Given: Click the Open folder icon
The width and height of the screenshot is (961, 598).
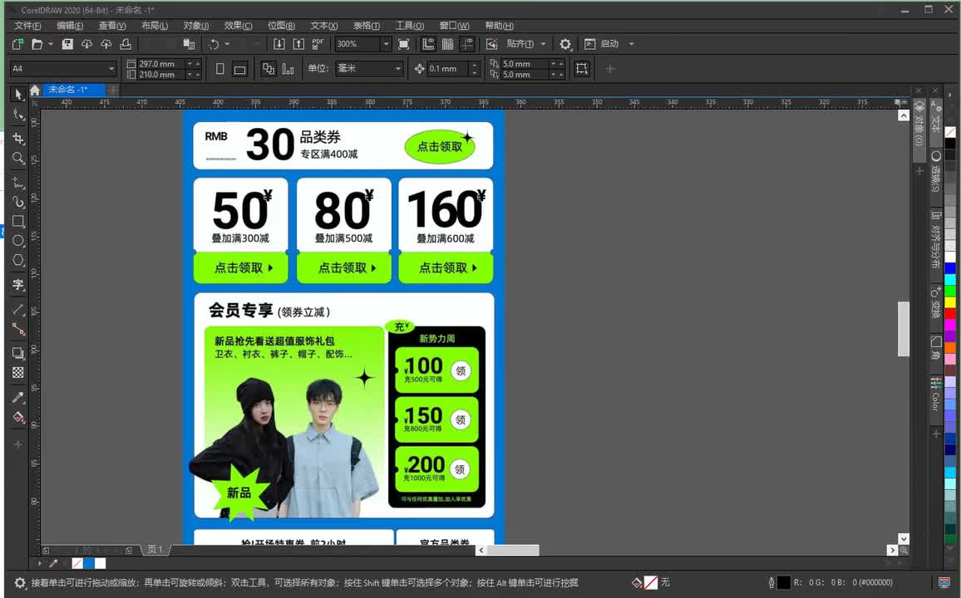Looking at the screenshot, I should 37,44.
